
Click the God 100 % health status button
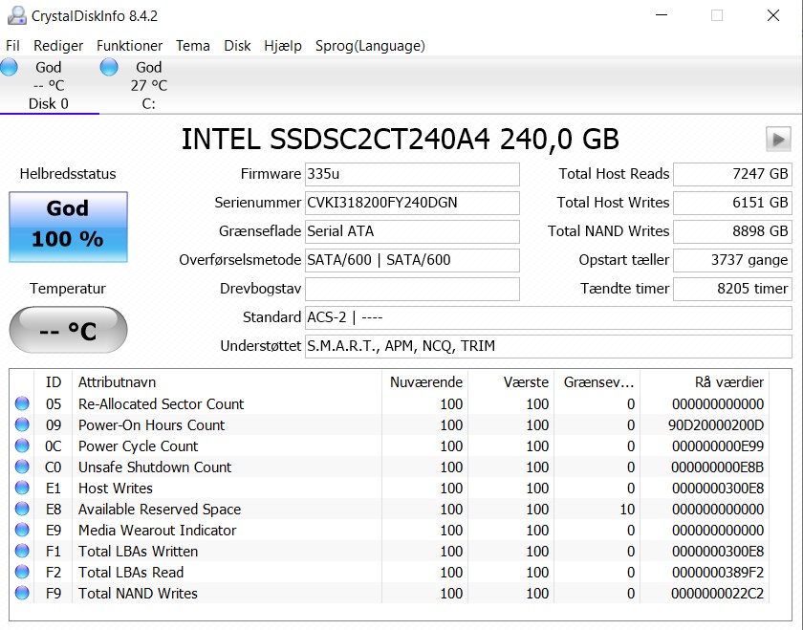click(x=68, y=227)
